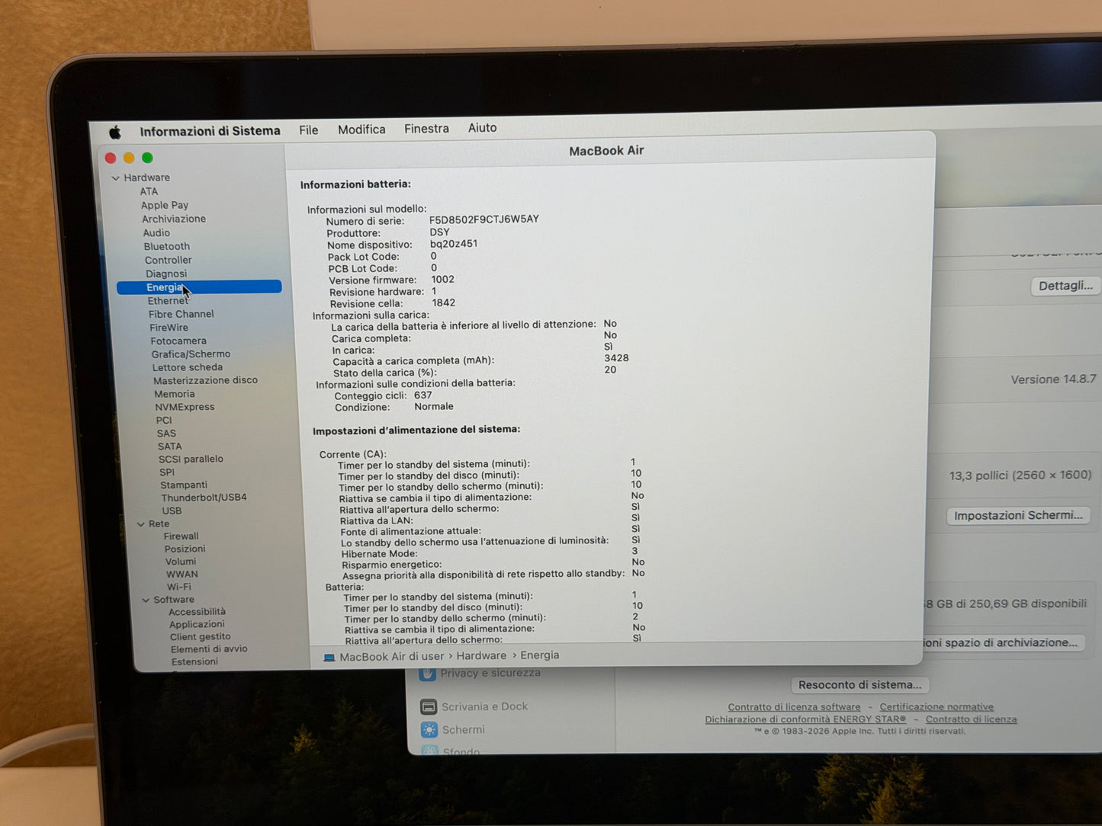This screenshot has height=826, width=1102.
Task: Open Schermi in System Settings sidebar
Action: (x=453, y=730)
